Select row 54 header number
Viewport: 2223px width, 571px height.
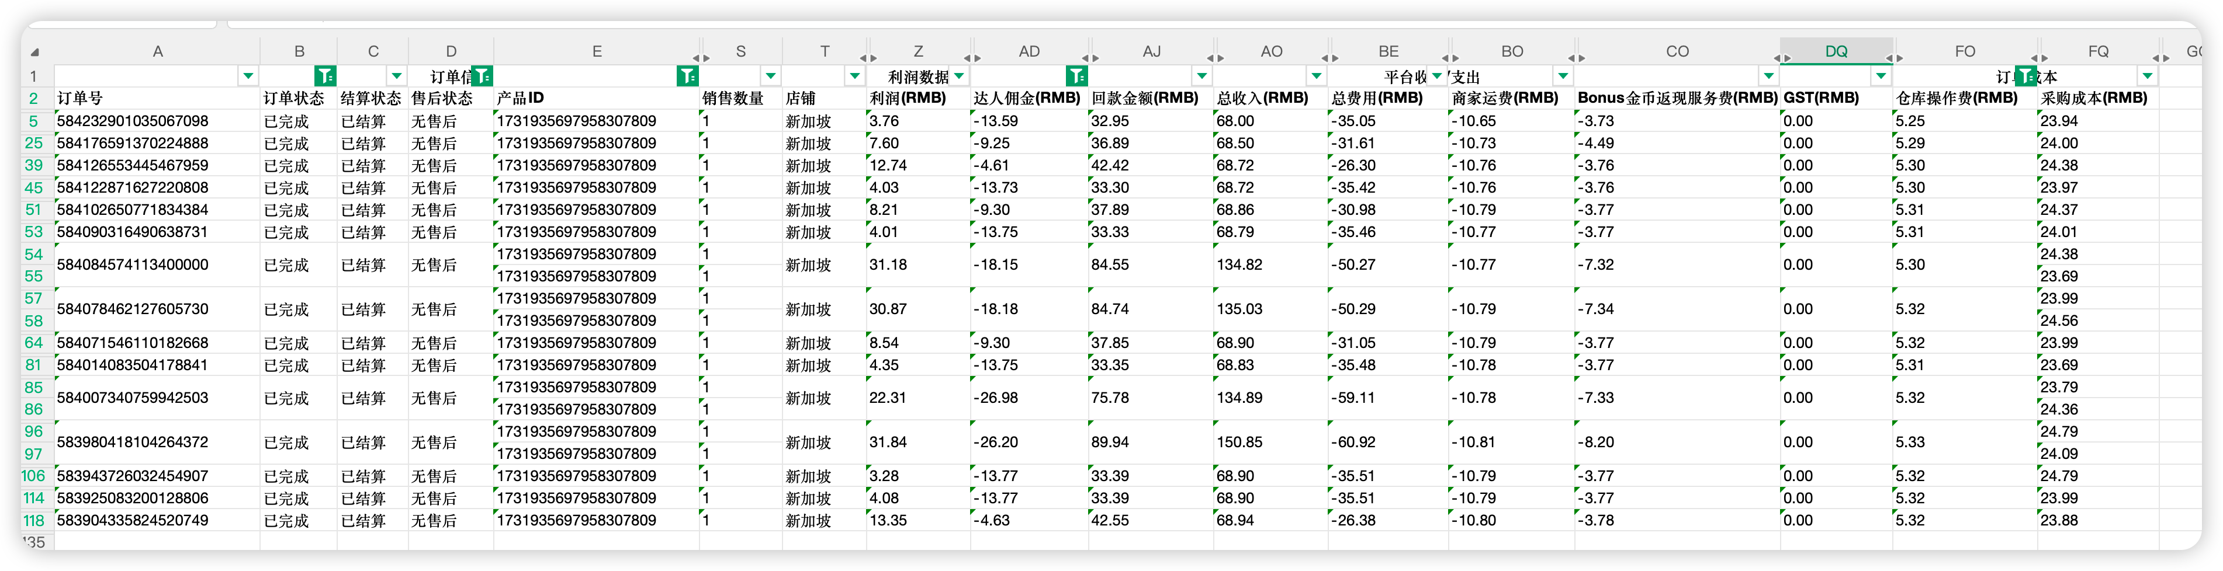point(34,253)
